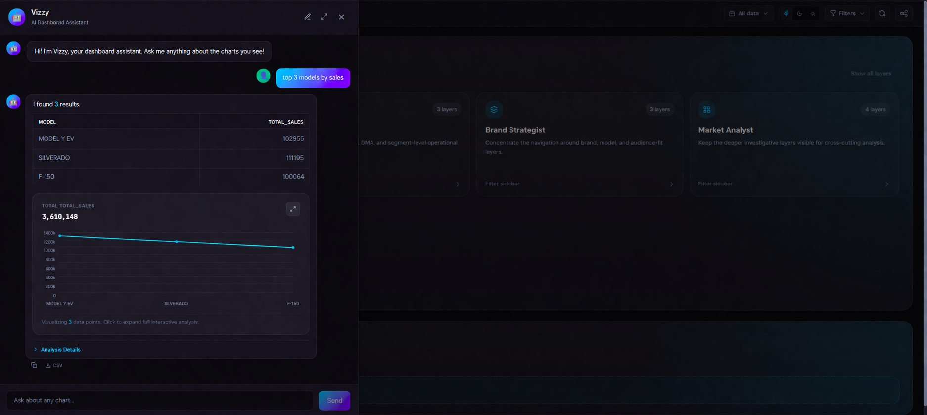927x415 pixels.
Task: Open the Brand Strategist card
Action: (579, 143)
